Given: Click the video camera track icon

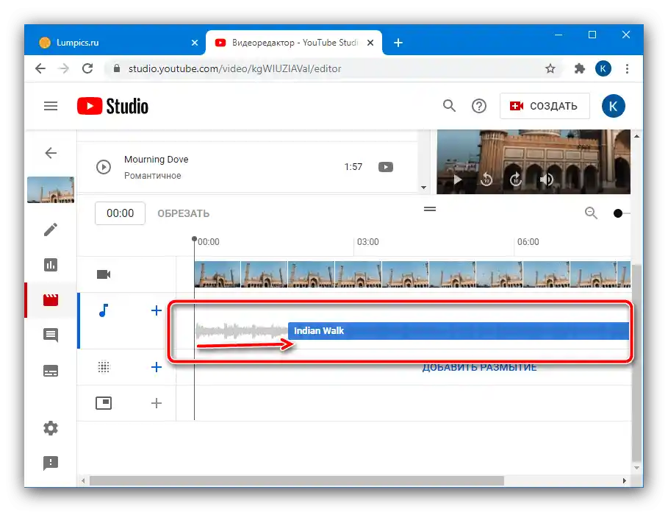Looking at the screenshot, I should coord(104,274).
